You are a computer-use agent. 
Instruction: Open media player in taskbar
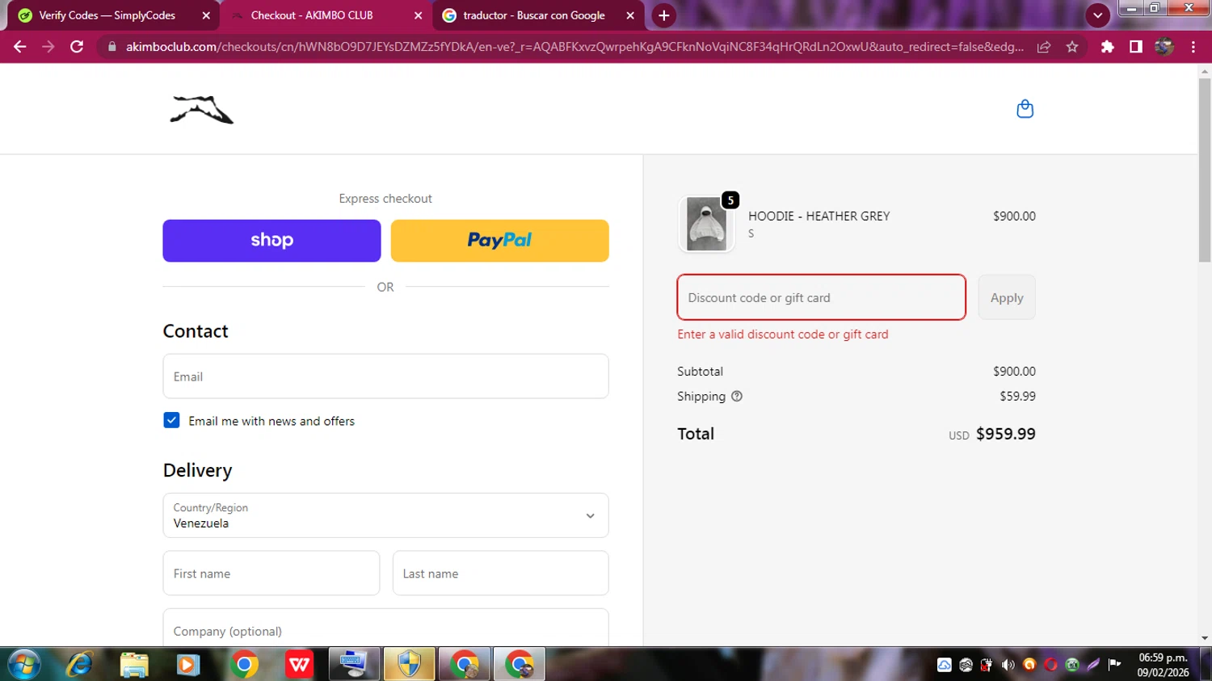pyautogui.click(x=188, y=665)
